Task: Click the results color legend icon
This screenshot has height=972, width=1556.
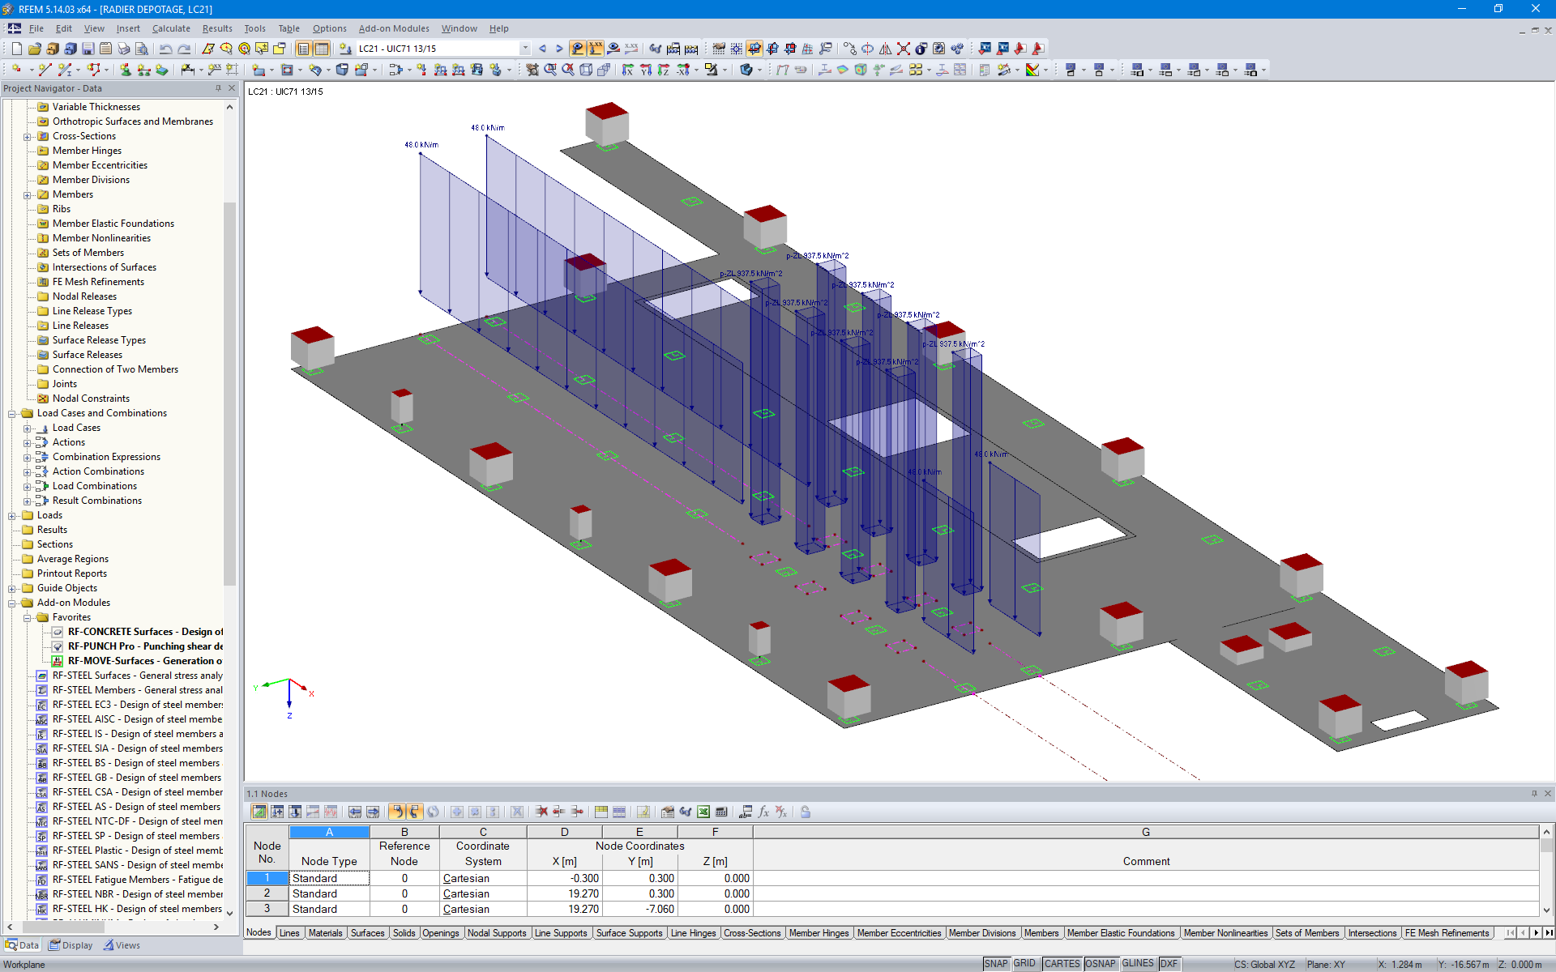Action: coord(1031,70)
